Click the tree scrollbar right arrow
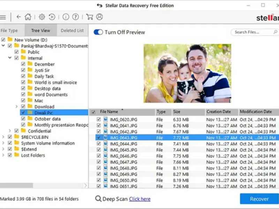279x209 pixels. 85,186
